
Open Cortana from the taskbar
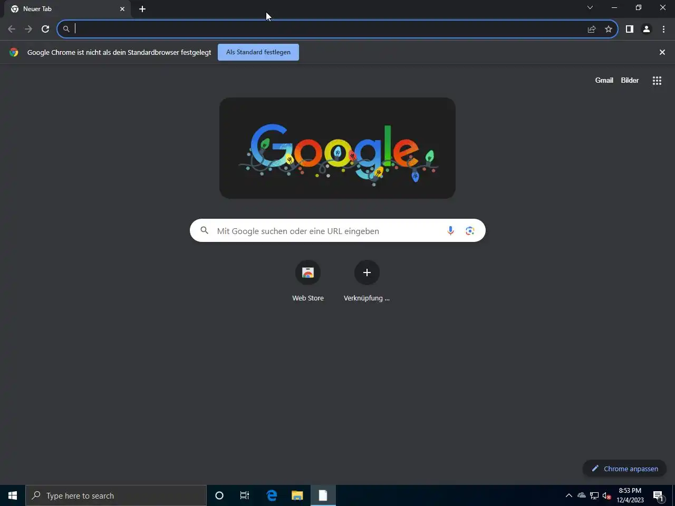tap(219, 495)
